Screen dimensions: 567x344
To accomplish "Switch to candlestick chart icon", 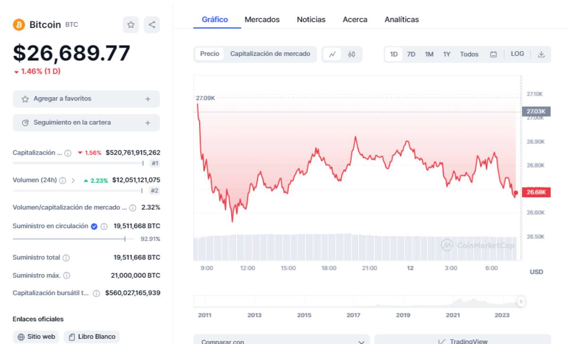I will tap(352, 54).
